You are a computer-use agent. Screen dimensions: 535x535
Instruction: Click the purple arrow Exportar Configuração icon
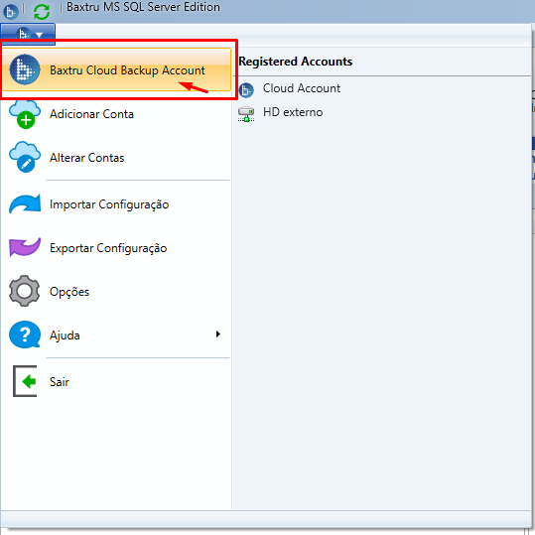[25, 247]
